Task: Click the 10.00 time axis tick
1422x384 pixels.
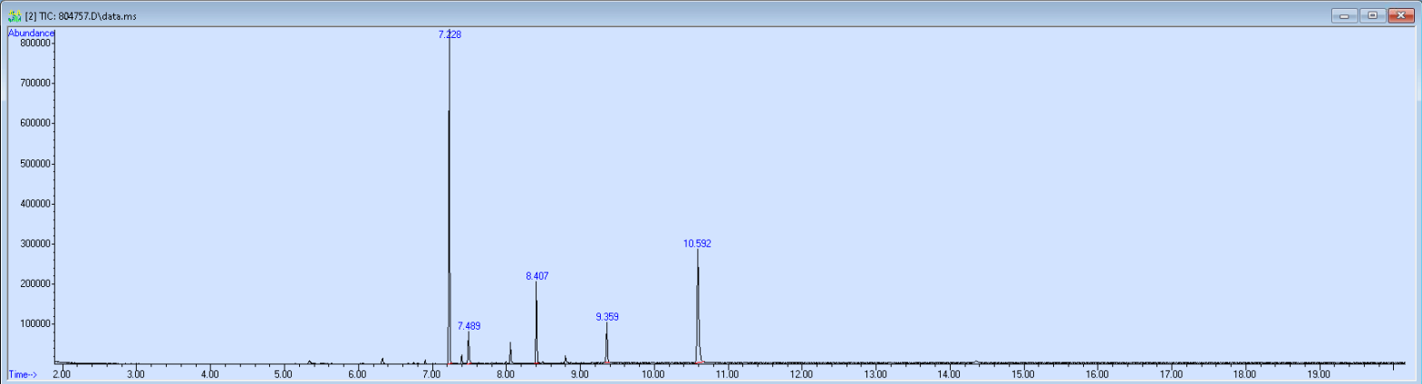Action: [x=653, y=374]
